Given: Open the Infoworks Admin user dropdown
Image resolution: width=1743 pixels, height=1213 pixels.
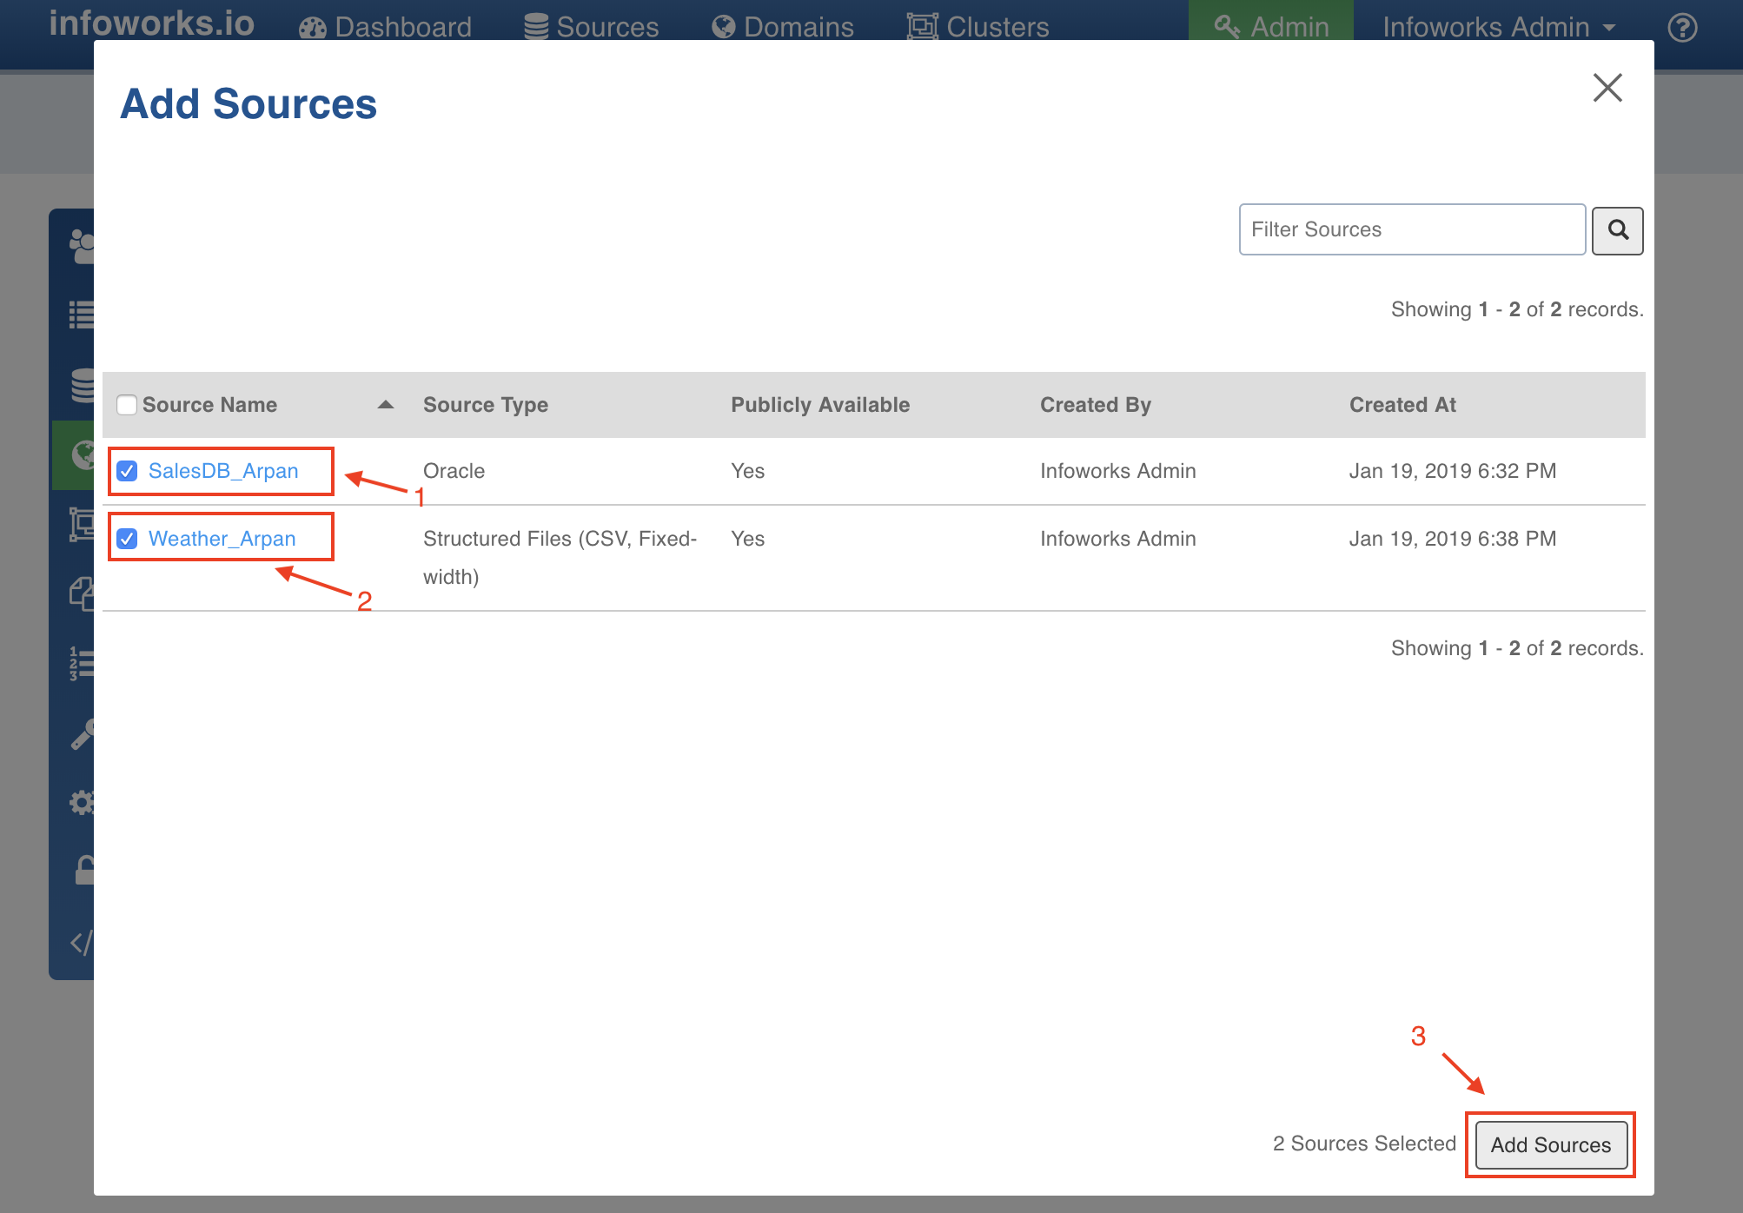Looking at the screenshot, I should pyautogui.click(x=1499, y=28).
